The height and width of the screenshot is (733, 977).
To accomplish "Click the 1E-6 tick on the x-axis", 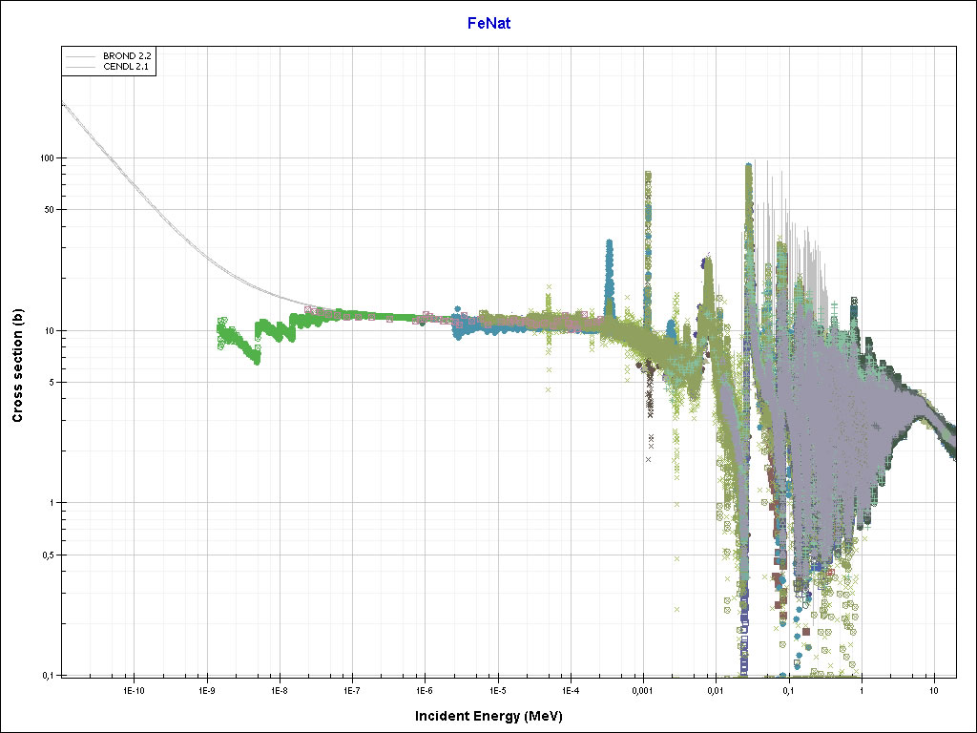I will click(x=425, y=688).
